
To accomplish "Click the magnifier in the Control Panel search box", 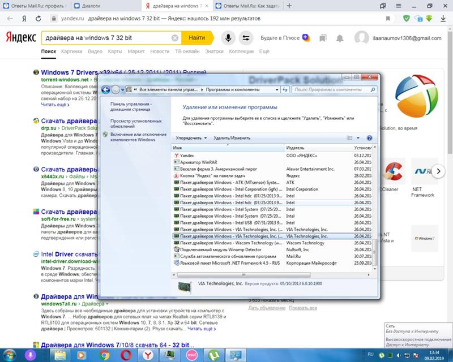I will point(373,90).
